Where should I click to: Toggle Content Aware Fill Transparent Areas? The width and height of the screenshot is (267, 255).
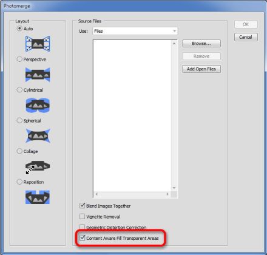82,238
